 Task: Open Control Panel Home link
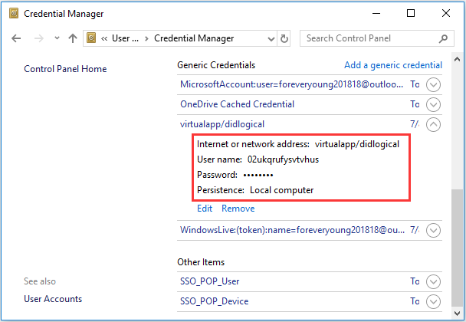click(x=65, y=69)
